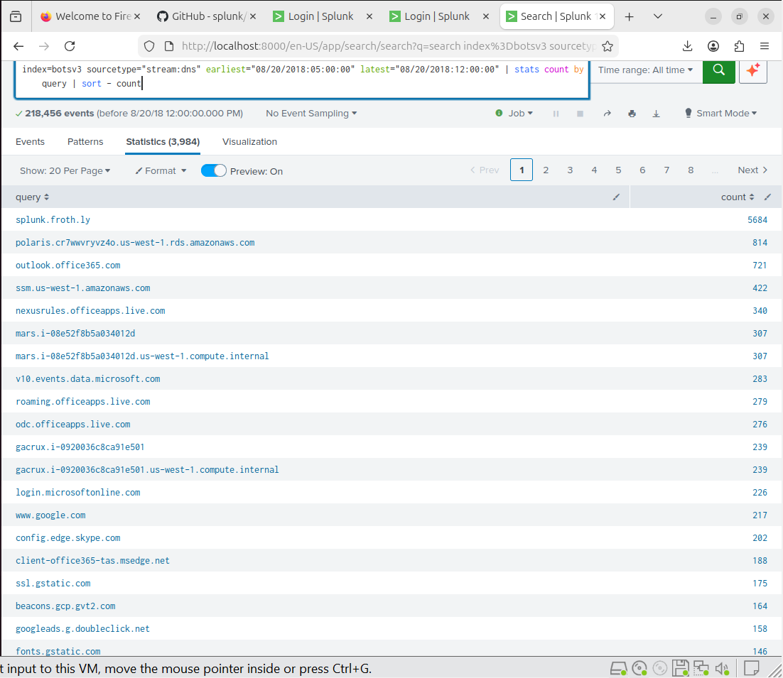Open Firefox downloads panel
This screenshot has height=678, width=783.
point(688,46)
